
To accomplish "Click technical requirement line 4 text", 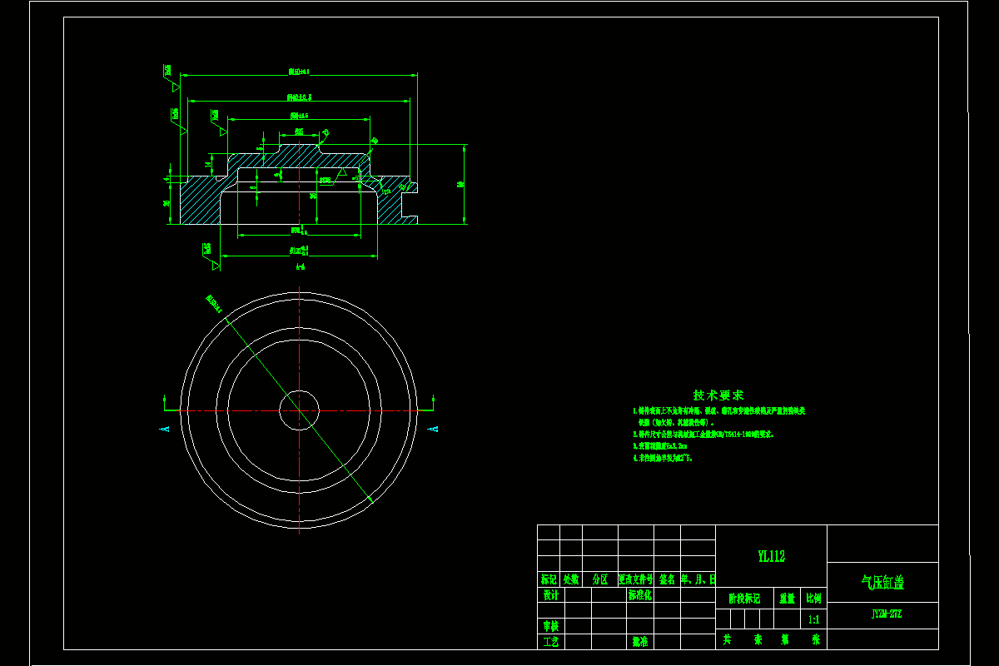I will click(663, 458).
